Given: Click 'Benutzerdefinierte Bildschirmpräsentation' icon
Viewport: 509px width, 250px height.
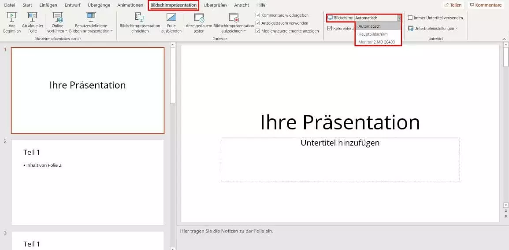Looking at the screenshot, I should coord(91,17).
